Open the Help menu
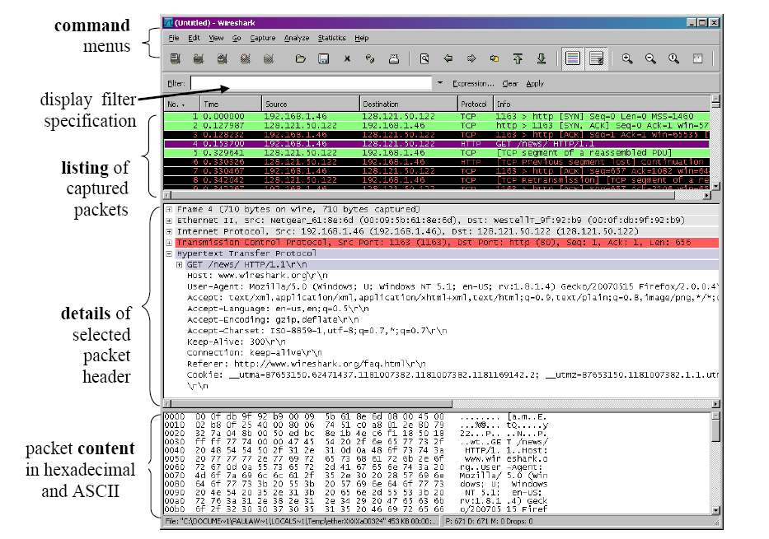 (x=362, y=38)
